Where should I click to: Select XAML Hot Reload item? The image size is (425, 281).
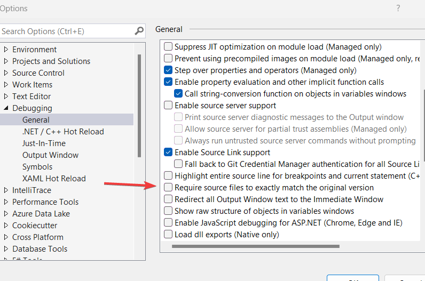pyautogui.click(x=54, y=179)
